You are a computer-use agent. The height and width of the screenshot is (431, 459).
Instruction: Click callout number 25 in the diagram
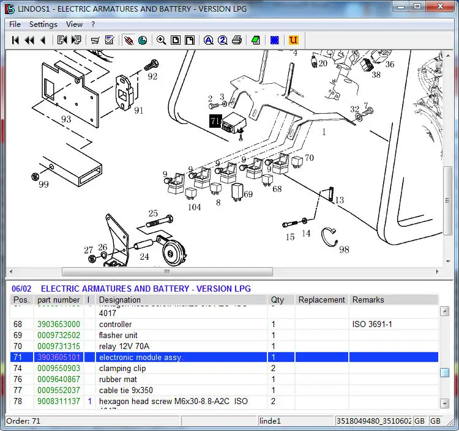pyautogui.click(x=153, y=213)
